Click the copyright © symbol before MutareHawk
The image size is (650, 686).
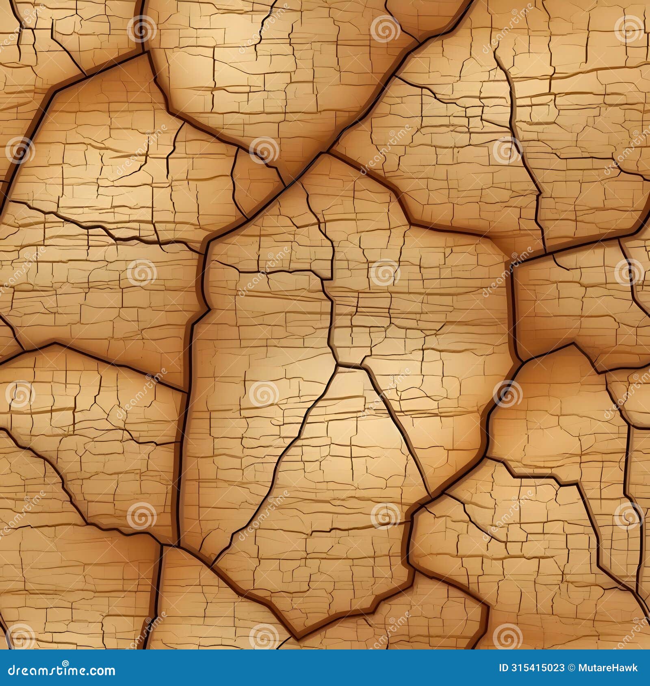[572, 668]
